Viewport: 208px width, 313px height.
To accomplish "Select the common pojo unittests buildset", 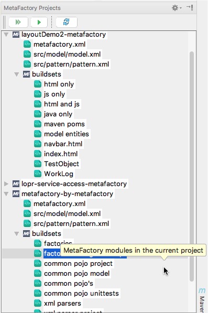I will (x=81, y=294).
